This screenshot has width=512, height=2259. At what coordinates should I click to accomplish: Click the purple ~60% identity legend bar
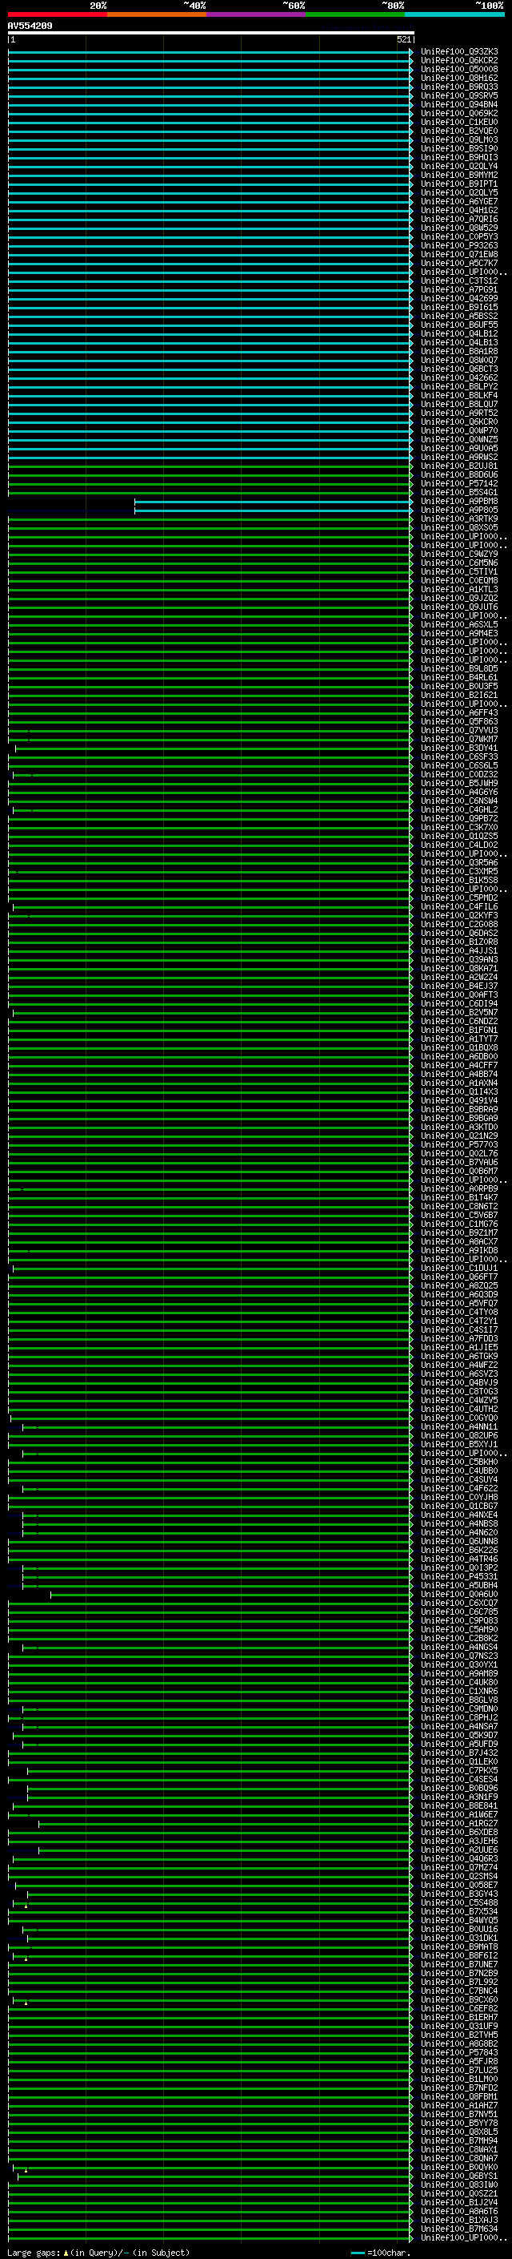(x=257, y=14)
